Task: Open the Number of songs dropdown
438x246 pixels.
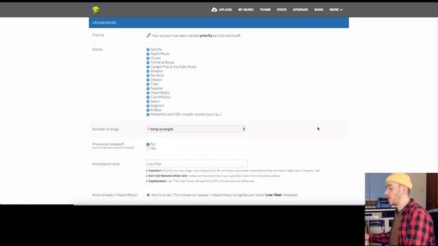Action: (196, 129)
